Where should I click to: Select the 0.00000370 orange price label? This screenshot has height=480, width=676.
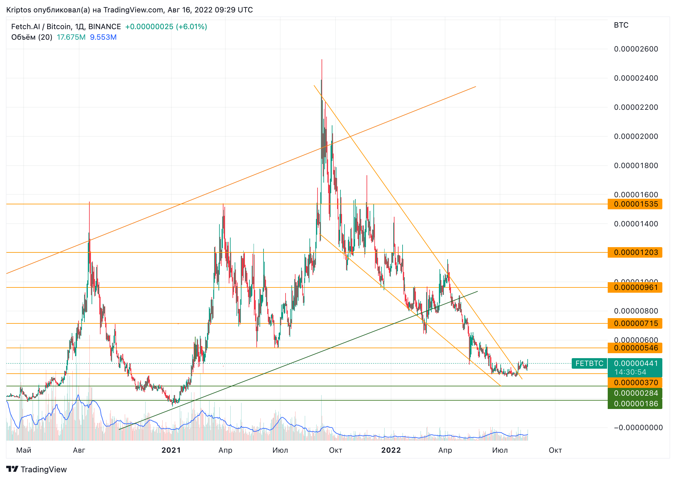635,383
